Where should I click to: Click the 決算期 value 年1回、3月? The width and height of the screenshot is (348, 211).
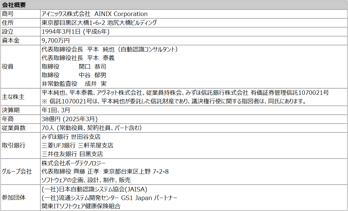pos(56,110)
